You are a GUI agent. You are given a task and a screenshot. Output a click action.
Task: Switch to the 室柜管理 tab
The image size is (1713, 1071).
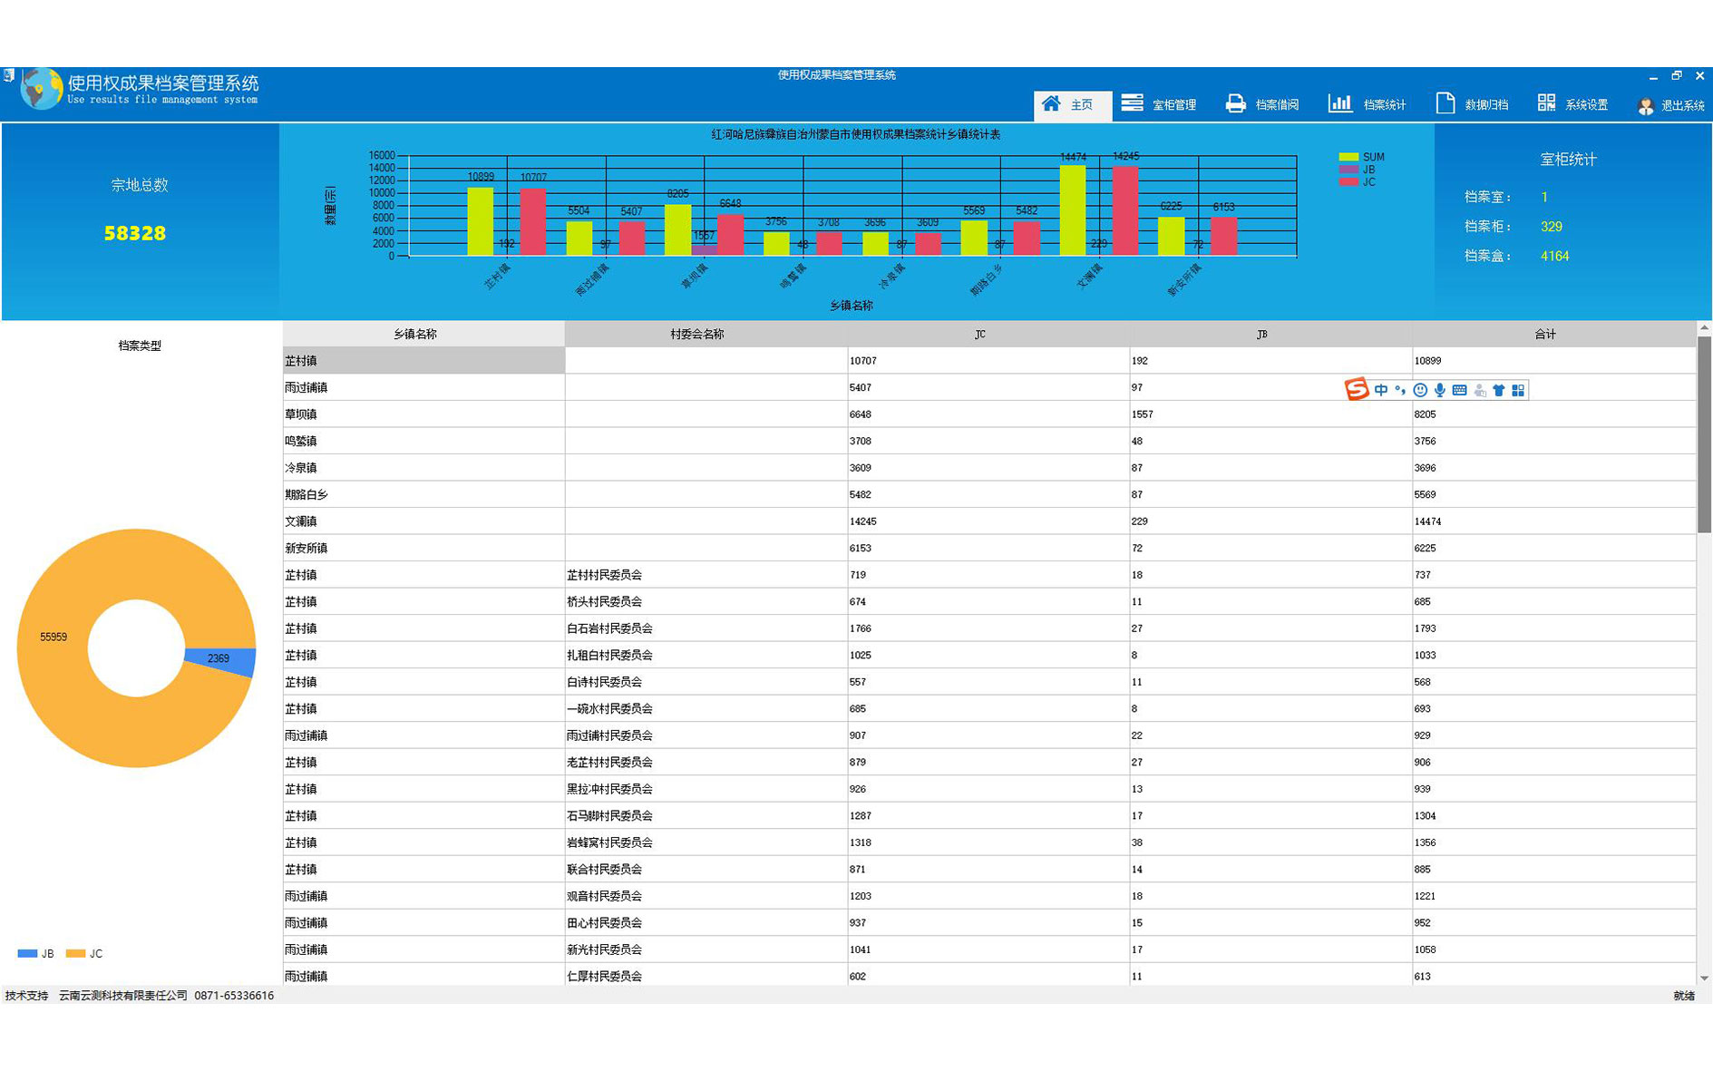tap(1159, 105)
